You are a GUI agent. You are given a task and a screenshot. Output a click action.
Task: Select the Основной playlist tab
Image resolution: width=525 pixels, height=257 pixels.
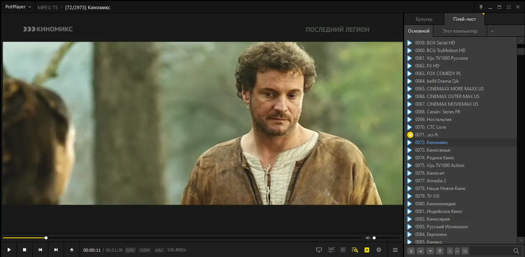point(419,31)
